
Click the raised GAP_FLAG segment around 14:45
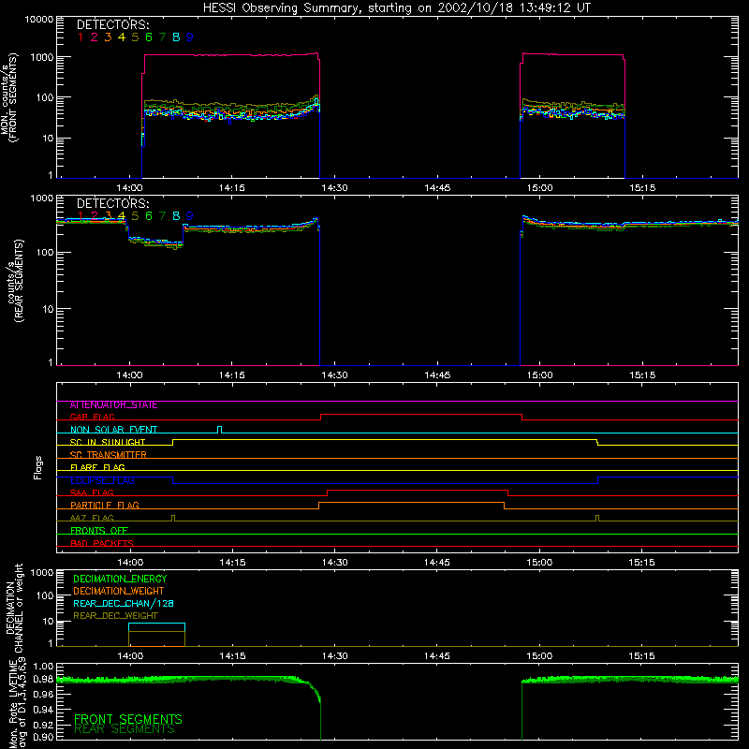(x=421, y=415)
